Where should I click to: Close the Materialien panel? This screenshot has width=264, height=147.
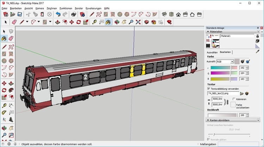point(258,31)
